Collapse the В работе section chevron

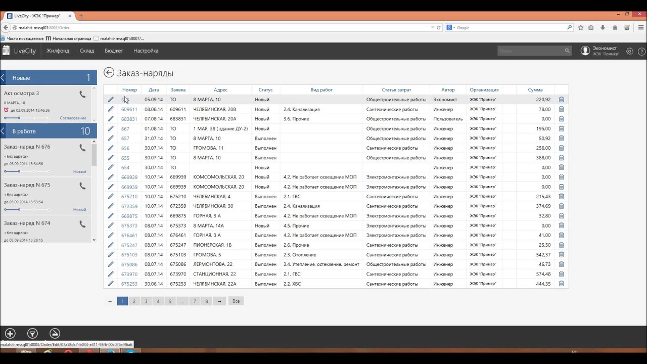(x=3, y=131)
